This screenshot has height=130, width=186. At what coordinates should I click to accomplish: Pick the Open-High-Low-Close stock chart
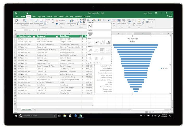click(x=96, y=42)
